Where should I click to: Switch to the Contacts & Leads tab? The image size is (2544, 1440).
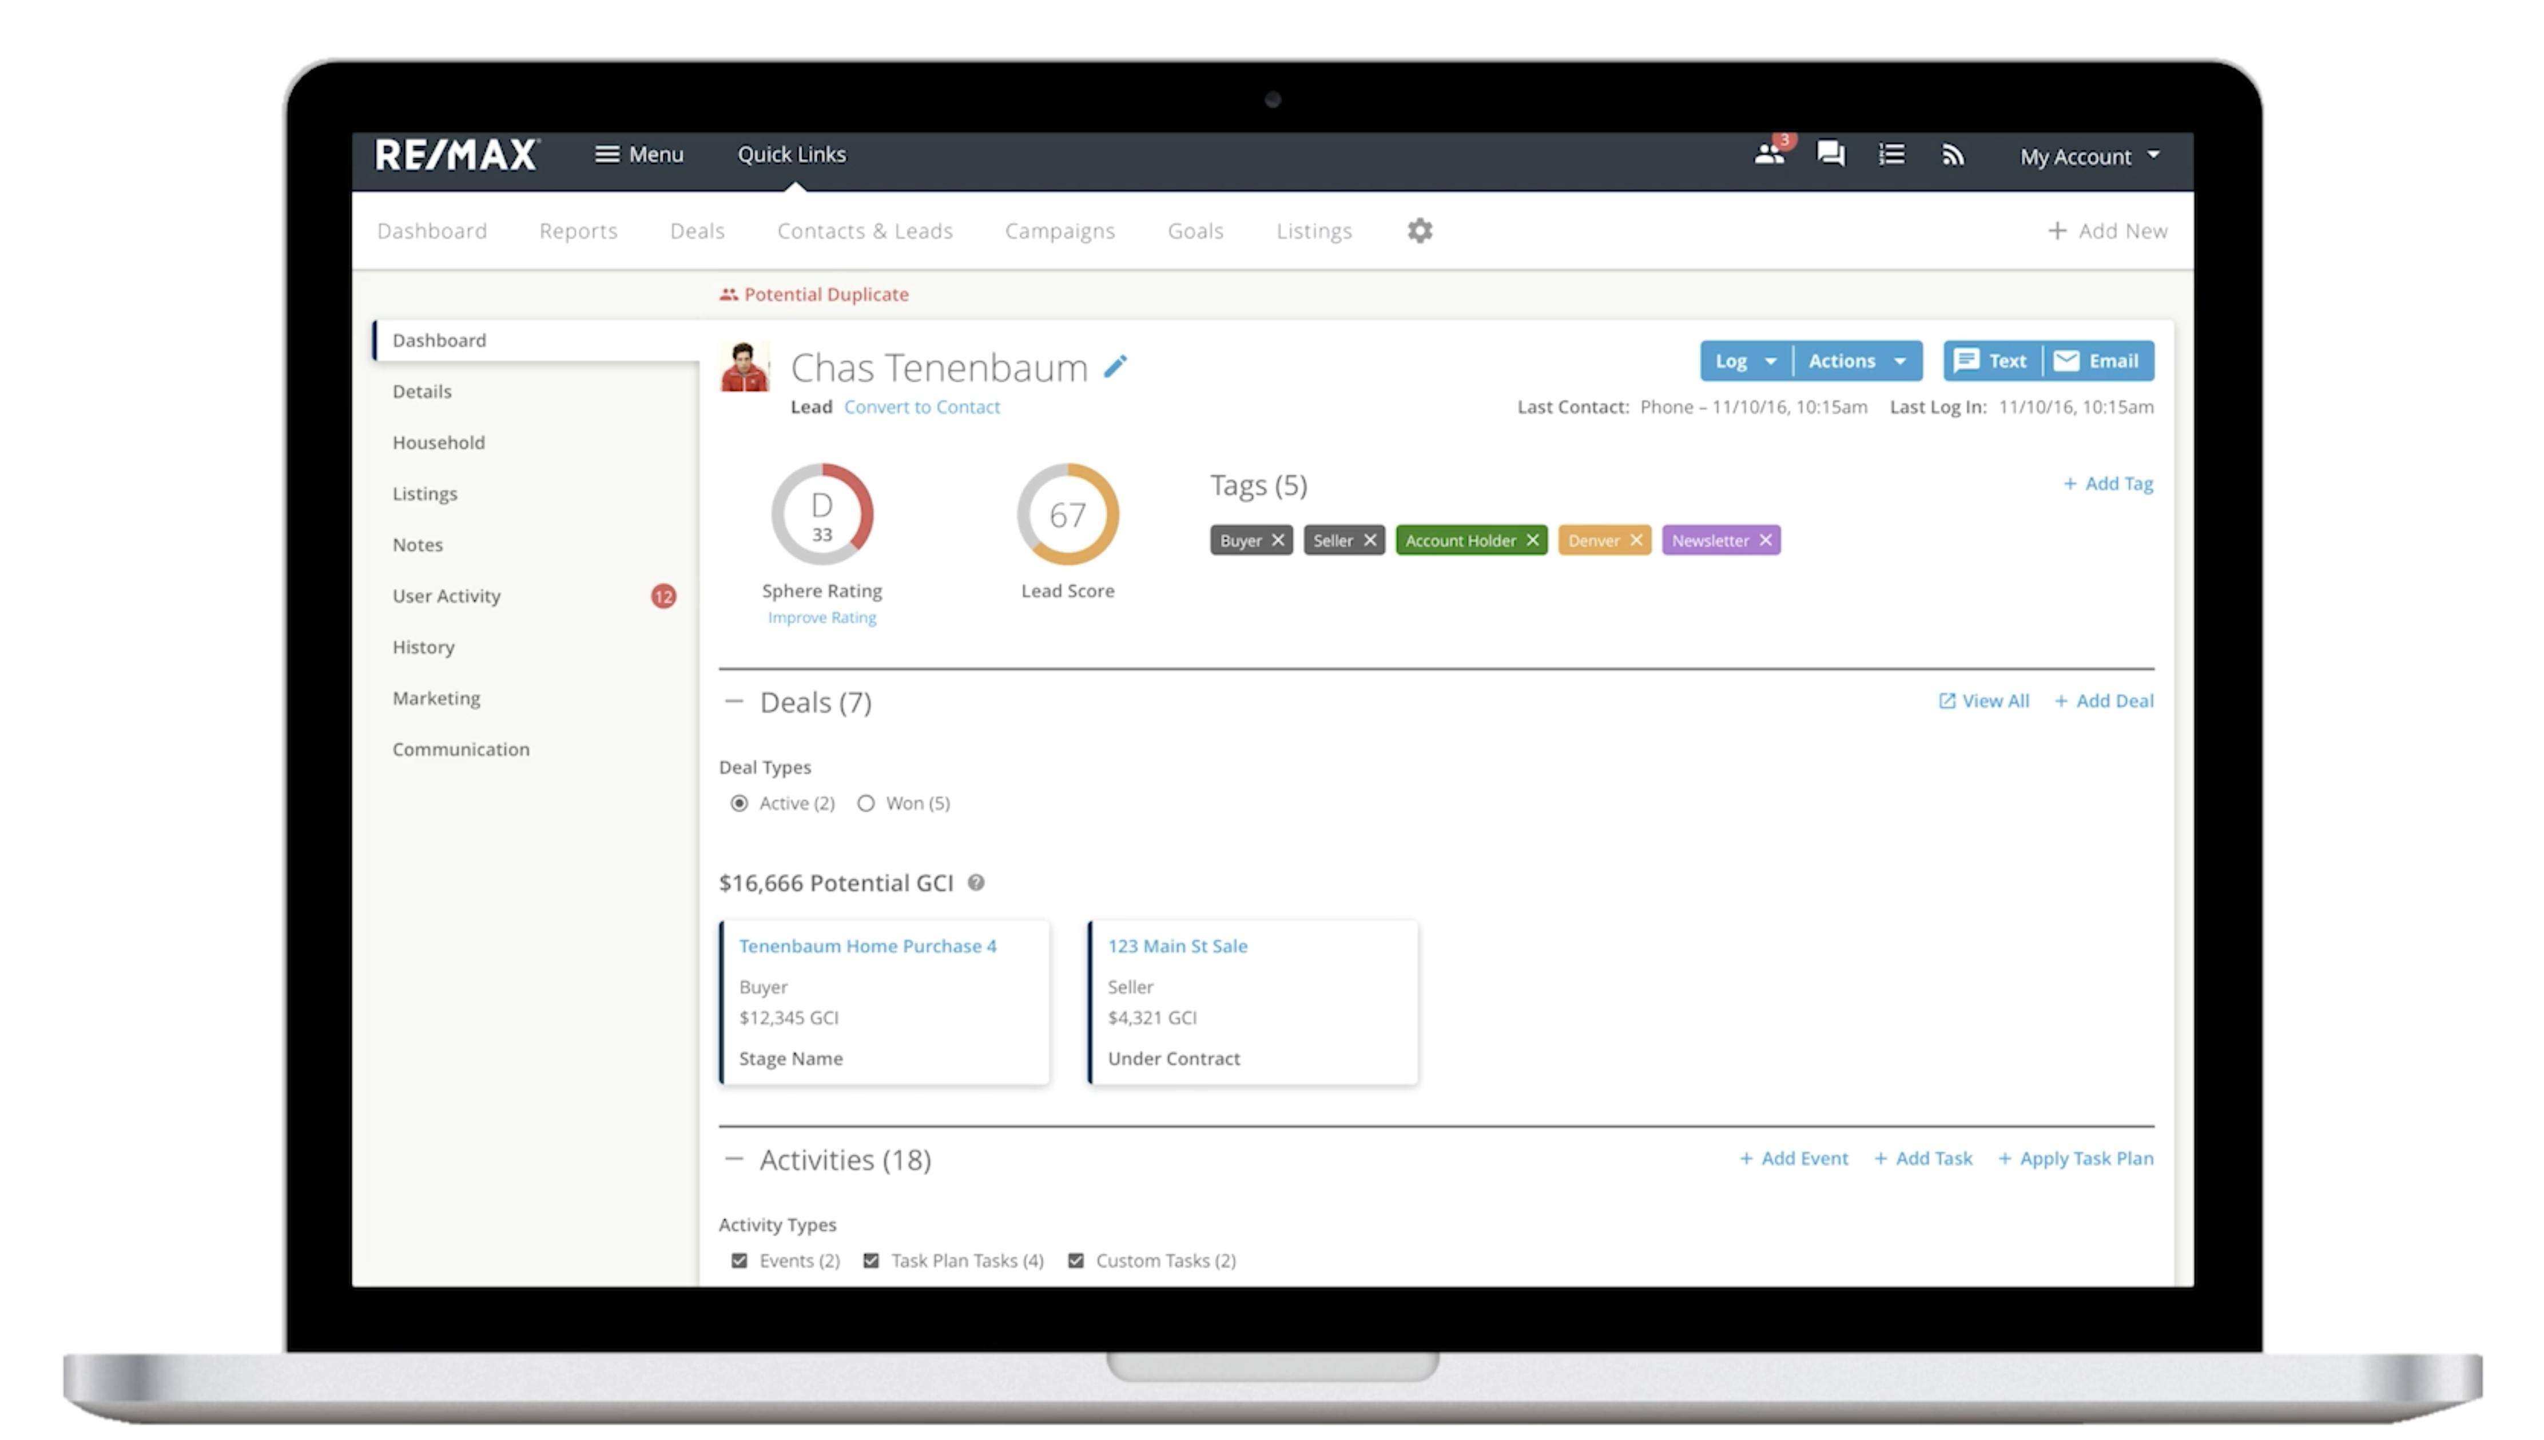click(865, 230)
